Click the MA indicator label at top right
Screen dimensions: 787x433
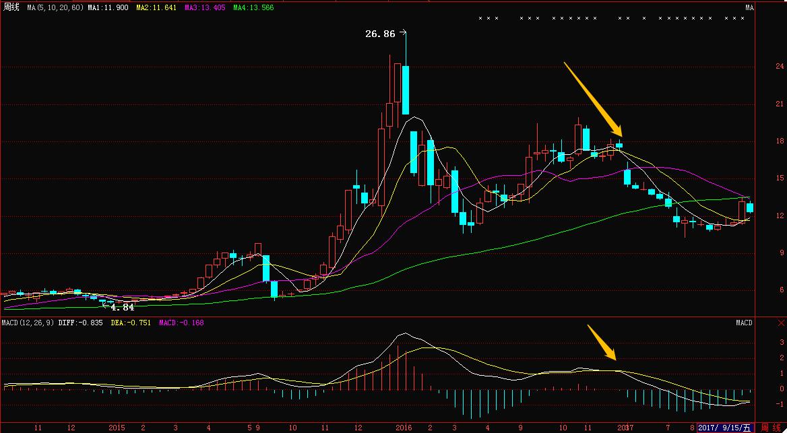[x=749, y=7]
